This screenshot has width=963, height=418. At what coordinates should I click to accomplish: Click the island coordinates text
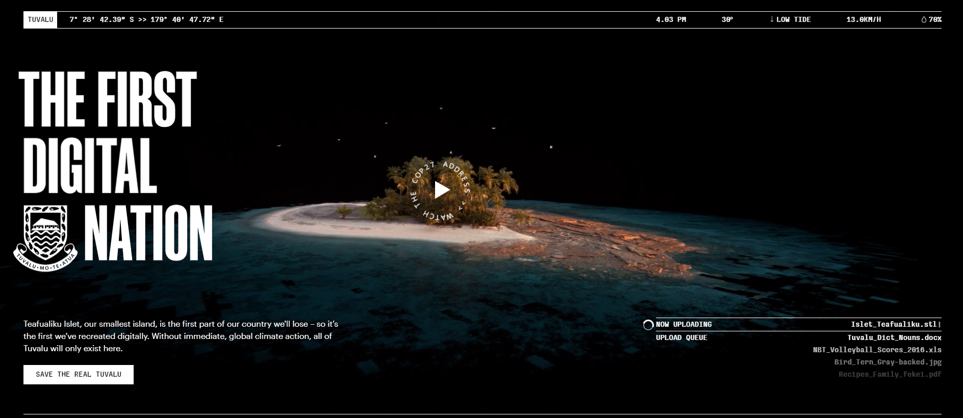pyautogui.click(x=146, y=20)
